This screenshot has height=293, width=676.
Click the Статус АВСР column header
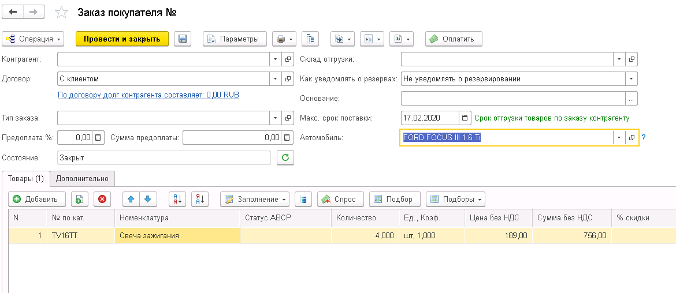(285, 218)
